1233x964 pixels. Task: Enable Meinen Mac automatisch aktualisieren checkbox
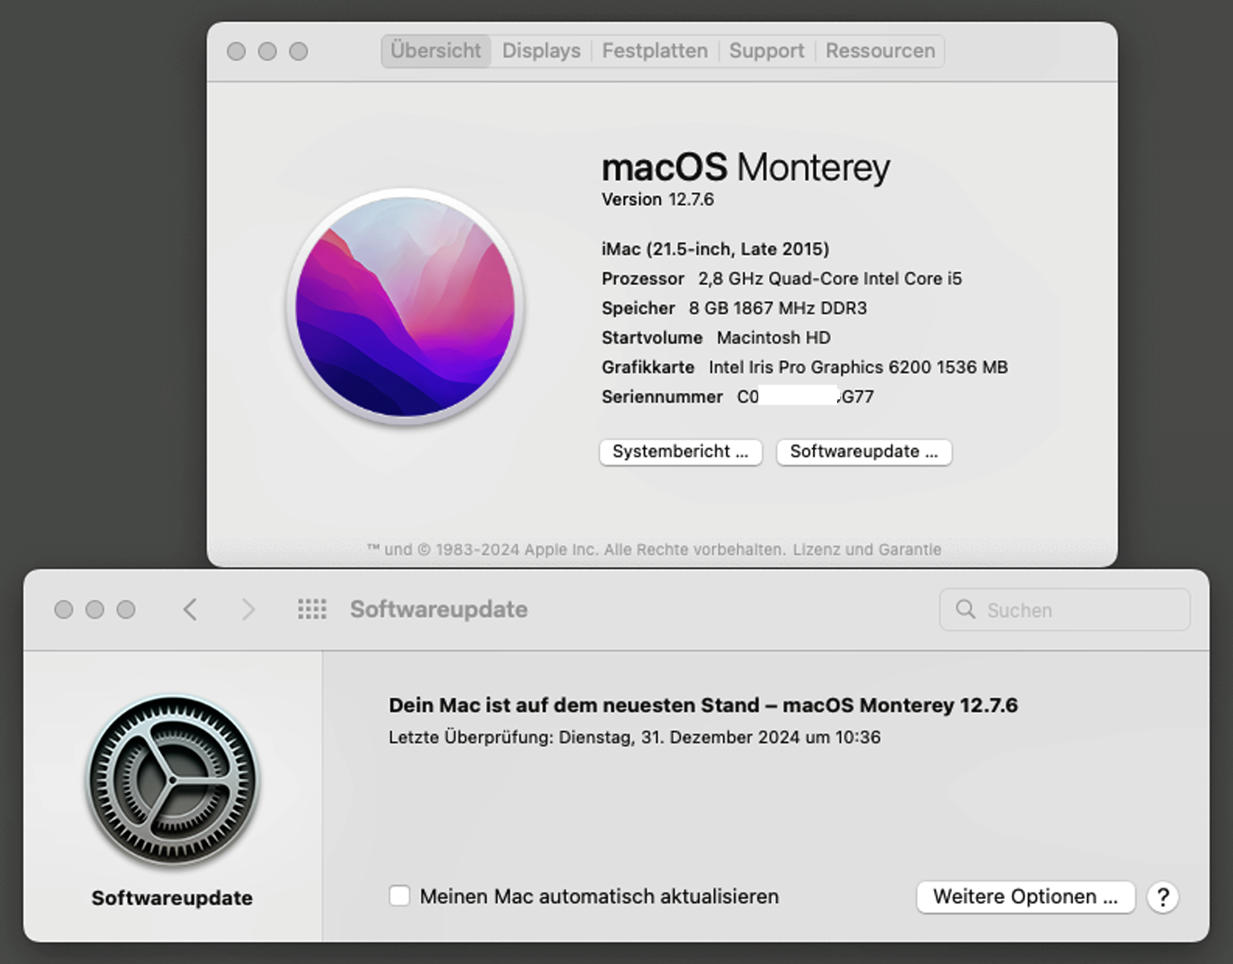tap(399, 896)
